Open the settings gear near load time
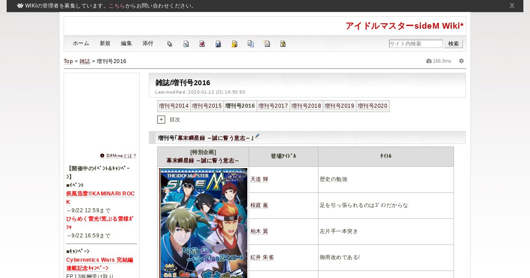 tap(462, 61)
